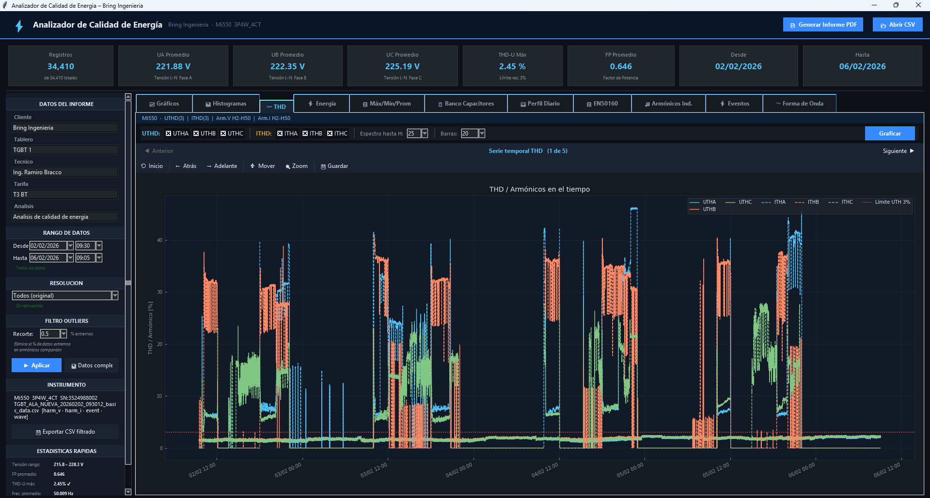Open a file with Abrir CSV

tap(897, 25)
